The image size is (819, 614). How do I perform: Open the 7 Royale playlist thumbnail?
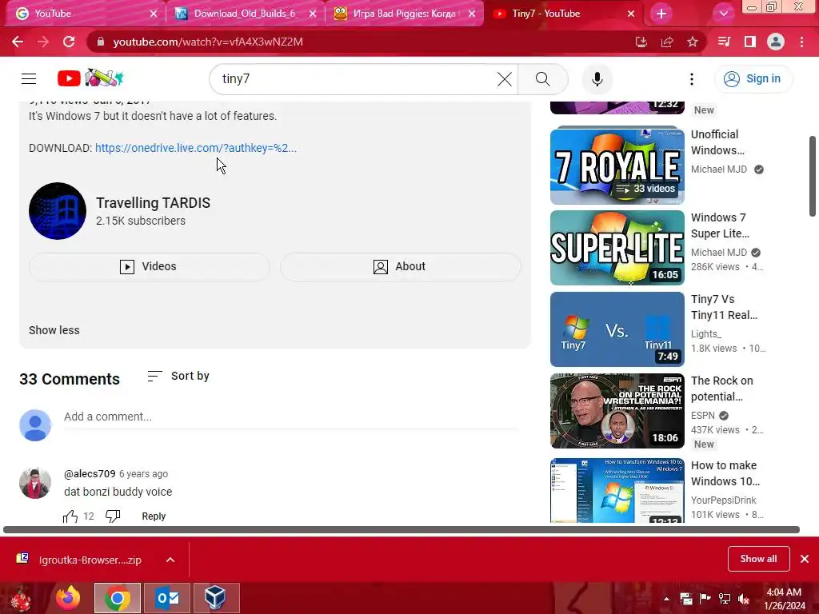[617, 166]
